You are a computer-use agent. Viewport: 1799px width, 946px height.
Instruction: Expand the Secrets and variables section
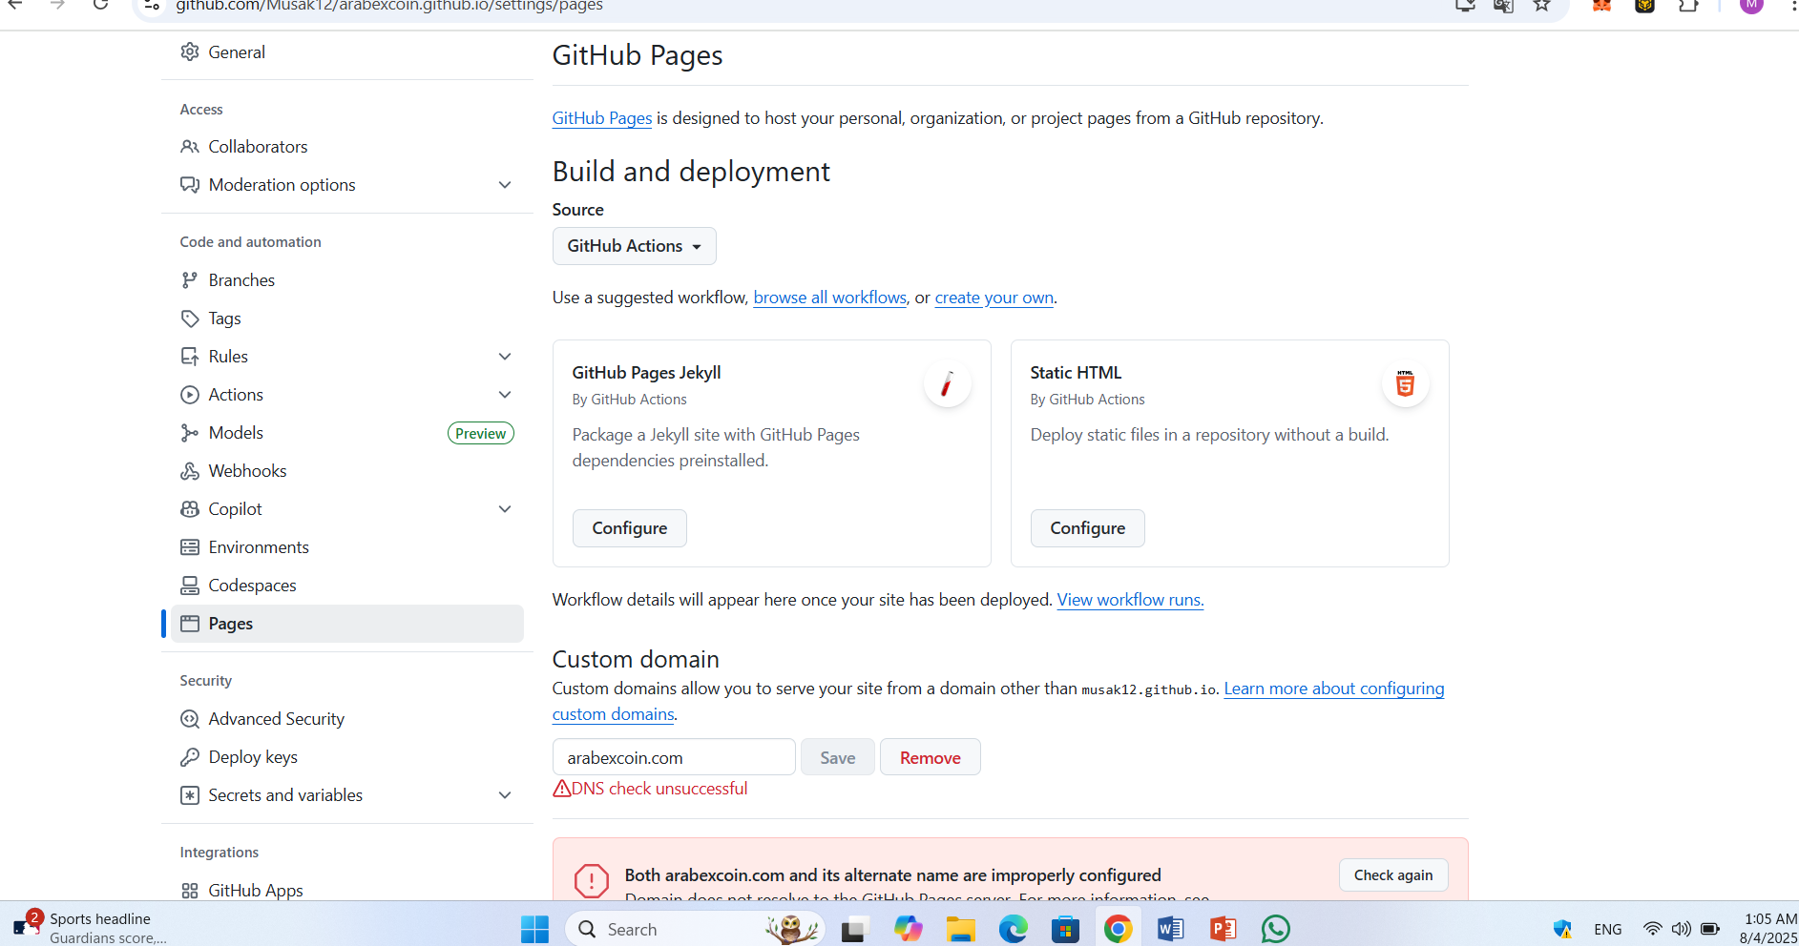pyautogui.click(x=505, y=795)
